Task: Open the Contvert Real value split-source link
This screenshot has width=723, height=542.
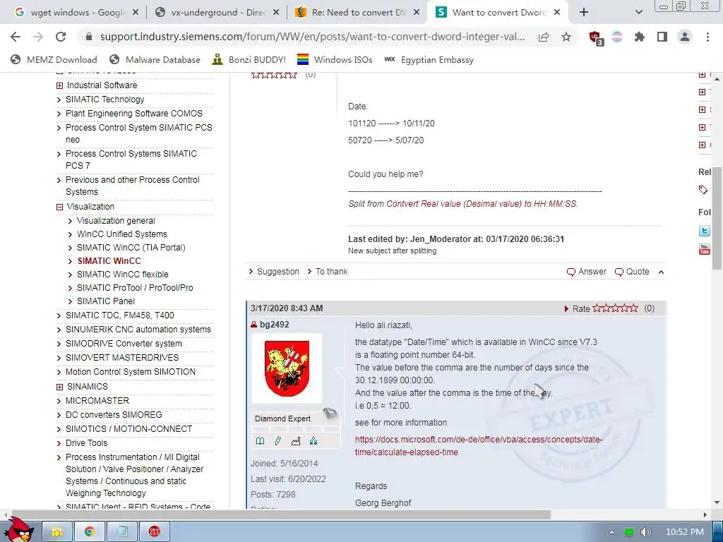Action: click(482, 204)
